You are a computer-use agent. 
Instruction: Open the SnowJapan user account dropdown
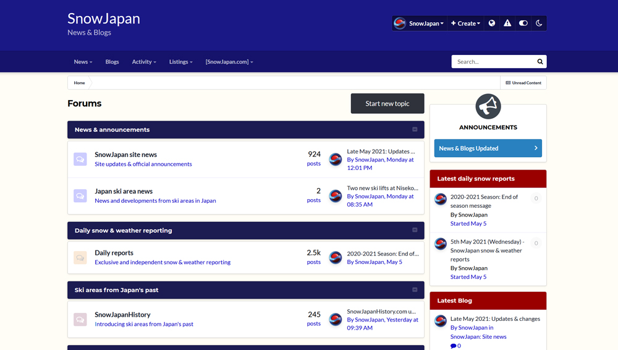click(x=420, y=23)
